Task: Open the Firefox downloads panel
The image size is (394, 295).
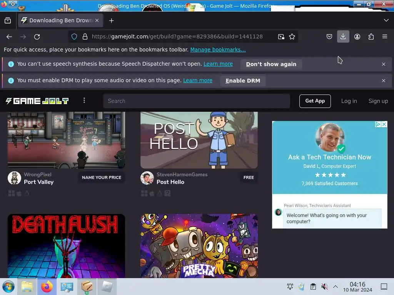Action: (343, 36)
